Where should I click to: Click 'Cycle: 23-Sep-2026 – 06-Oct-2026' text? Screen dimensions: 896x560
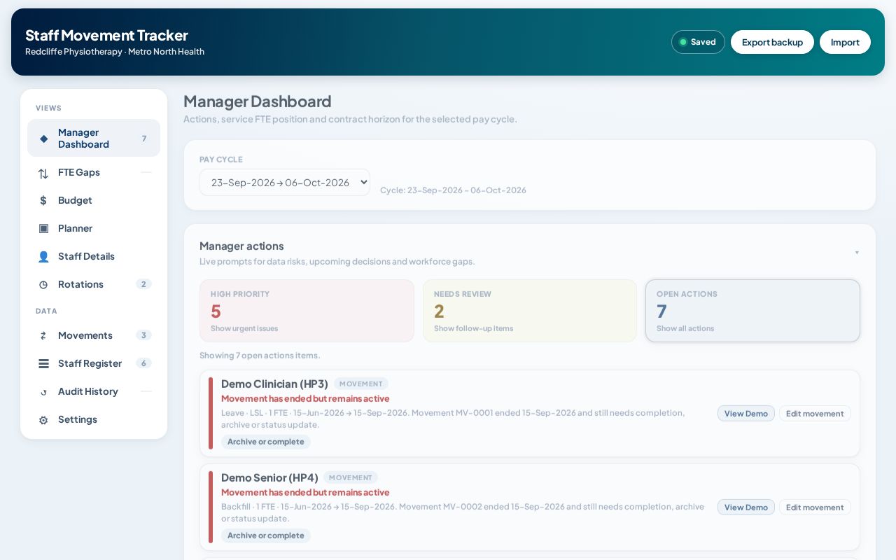(x=453, y=190)
